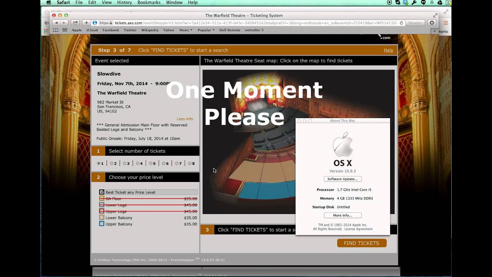Expand the Popular bookmarks dropdown

tap(206, 30)
